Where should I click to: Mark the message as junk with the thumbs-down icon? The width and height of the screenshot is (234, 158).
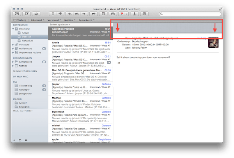click(x=60, y=14)
